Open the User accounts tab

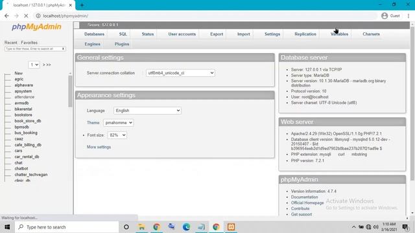point(182,34)
